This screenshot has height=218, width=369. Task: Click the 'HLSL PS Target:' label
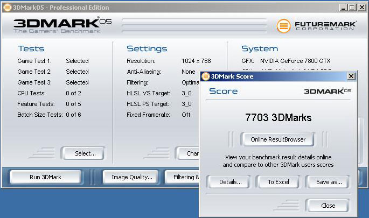pyautogui.click(x=148, y=104)
